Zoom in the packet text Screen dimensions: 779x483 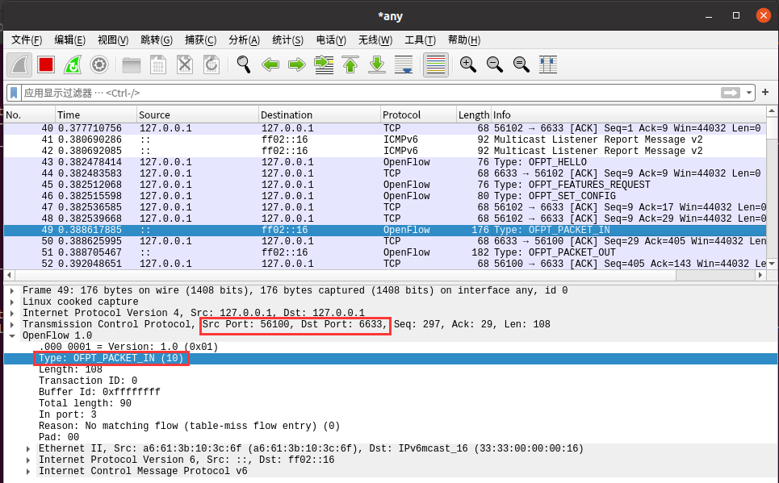[468, 65]
